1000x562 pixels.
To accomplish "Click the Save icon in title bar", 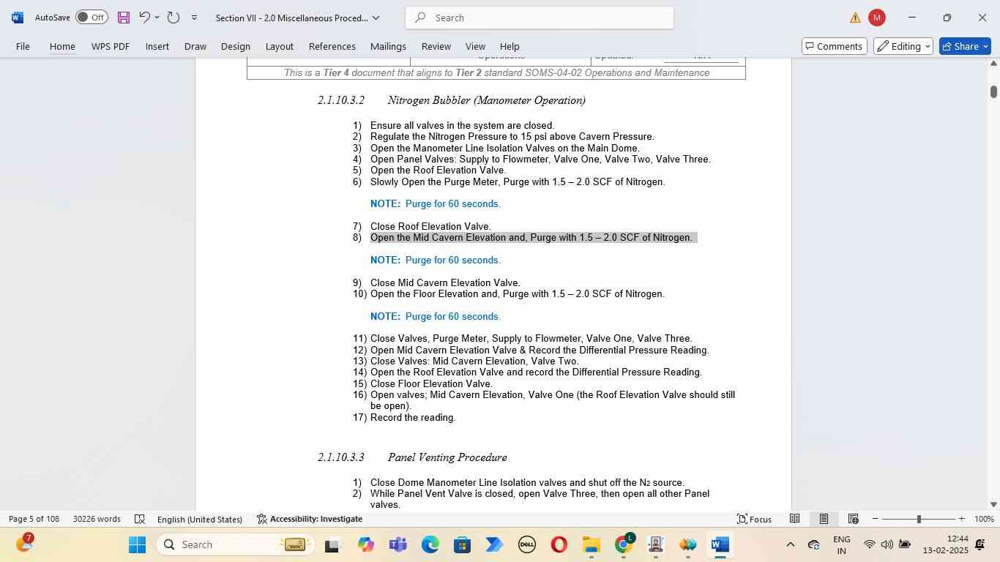I will (123, 18).
